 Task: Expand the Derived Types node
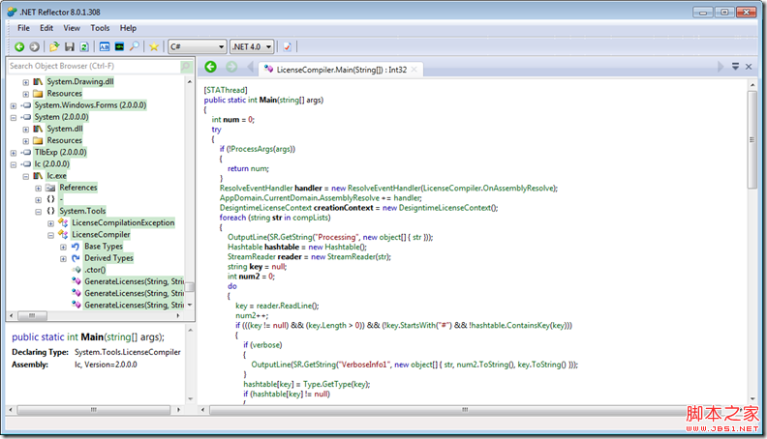pos(63,258)
